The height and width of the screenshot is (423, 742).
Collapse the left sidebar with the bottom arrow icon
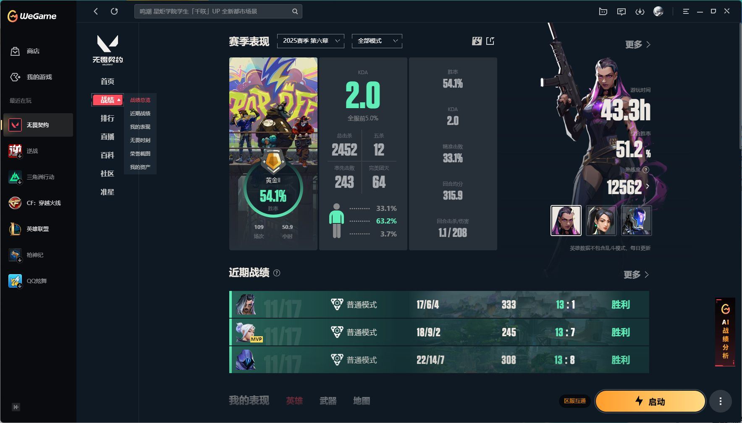click(x=16, y=407)
